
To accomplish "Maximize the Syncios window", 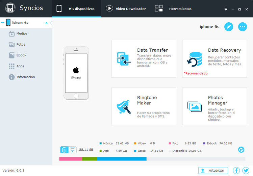I will point(239,9).
